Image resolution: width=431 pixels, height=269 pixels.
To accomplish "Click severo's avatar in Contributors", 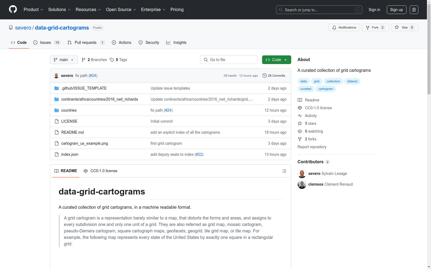I will point(302,174).
